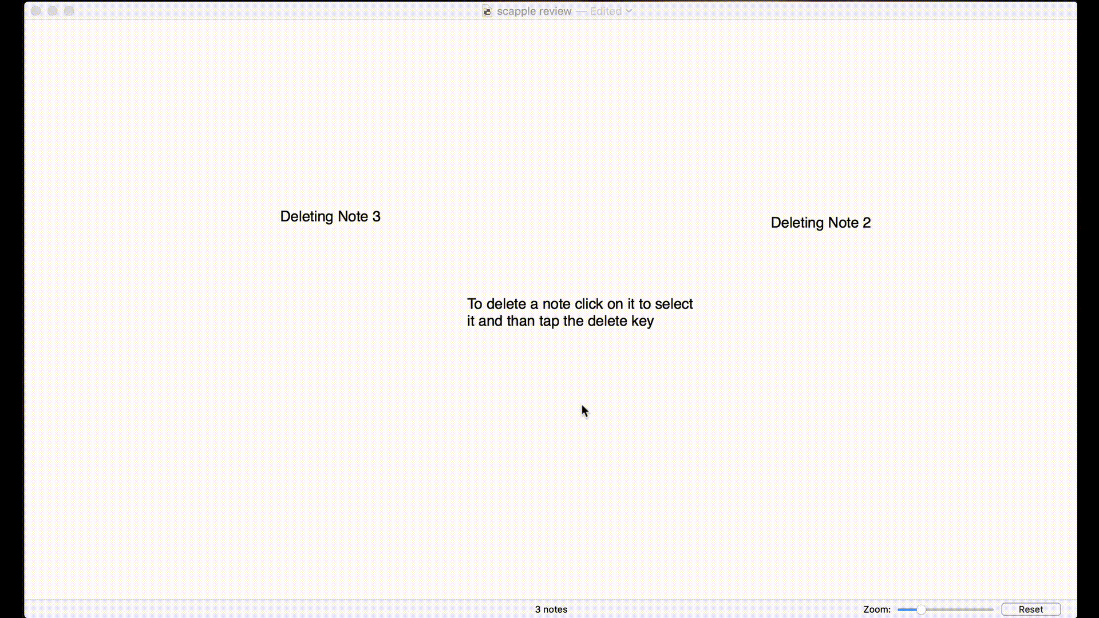Click the document proxy icon in title bar
The width and height of the screenshot is (1099, 618).
(487, 11)
